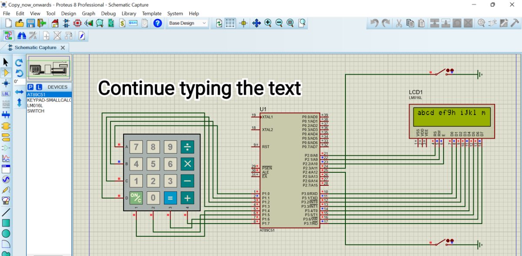The width and height of the screenshot is (522, 256).
Task: Flip horizontally with the X-mirror arrow
Action: pyautogui.click(x=19, y=92)
